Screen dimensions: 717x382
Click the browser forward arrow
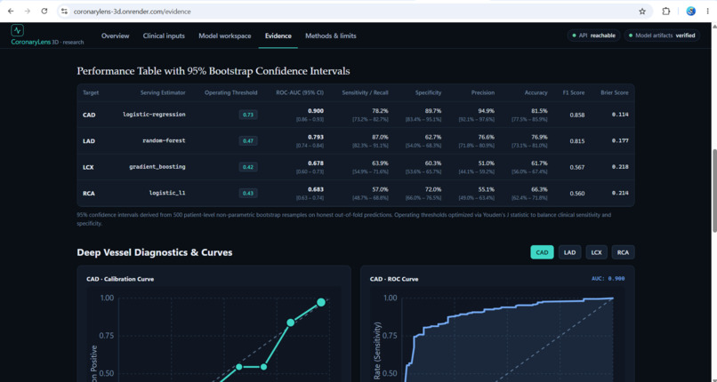28,12
